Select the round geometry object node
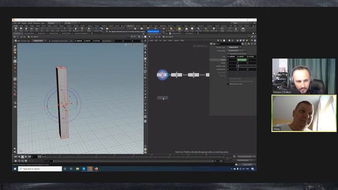The width and height of the screenshot is (338, 190). (x=162, y=75)
